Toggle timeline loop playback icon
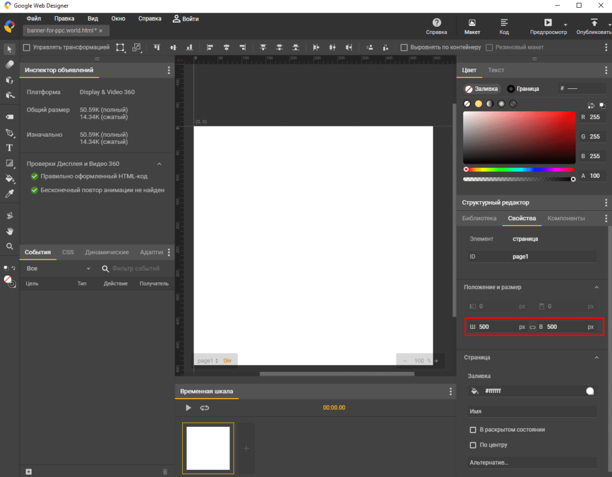 (205, 408)
